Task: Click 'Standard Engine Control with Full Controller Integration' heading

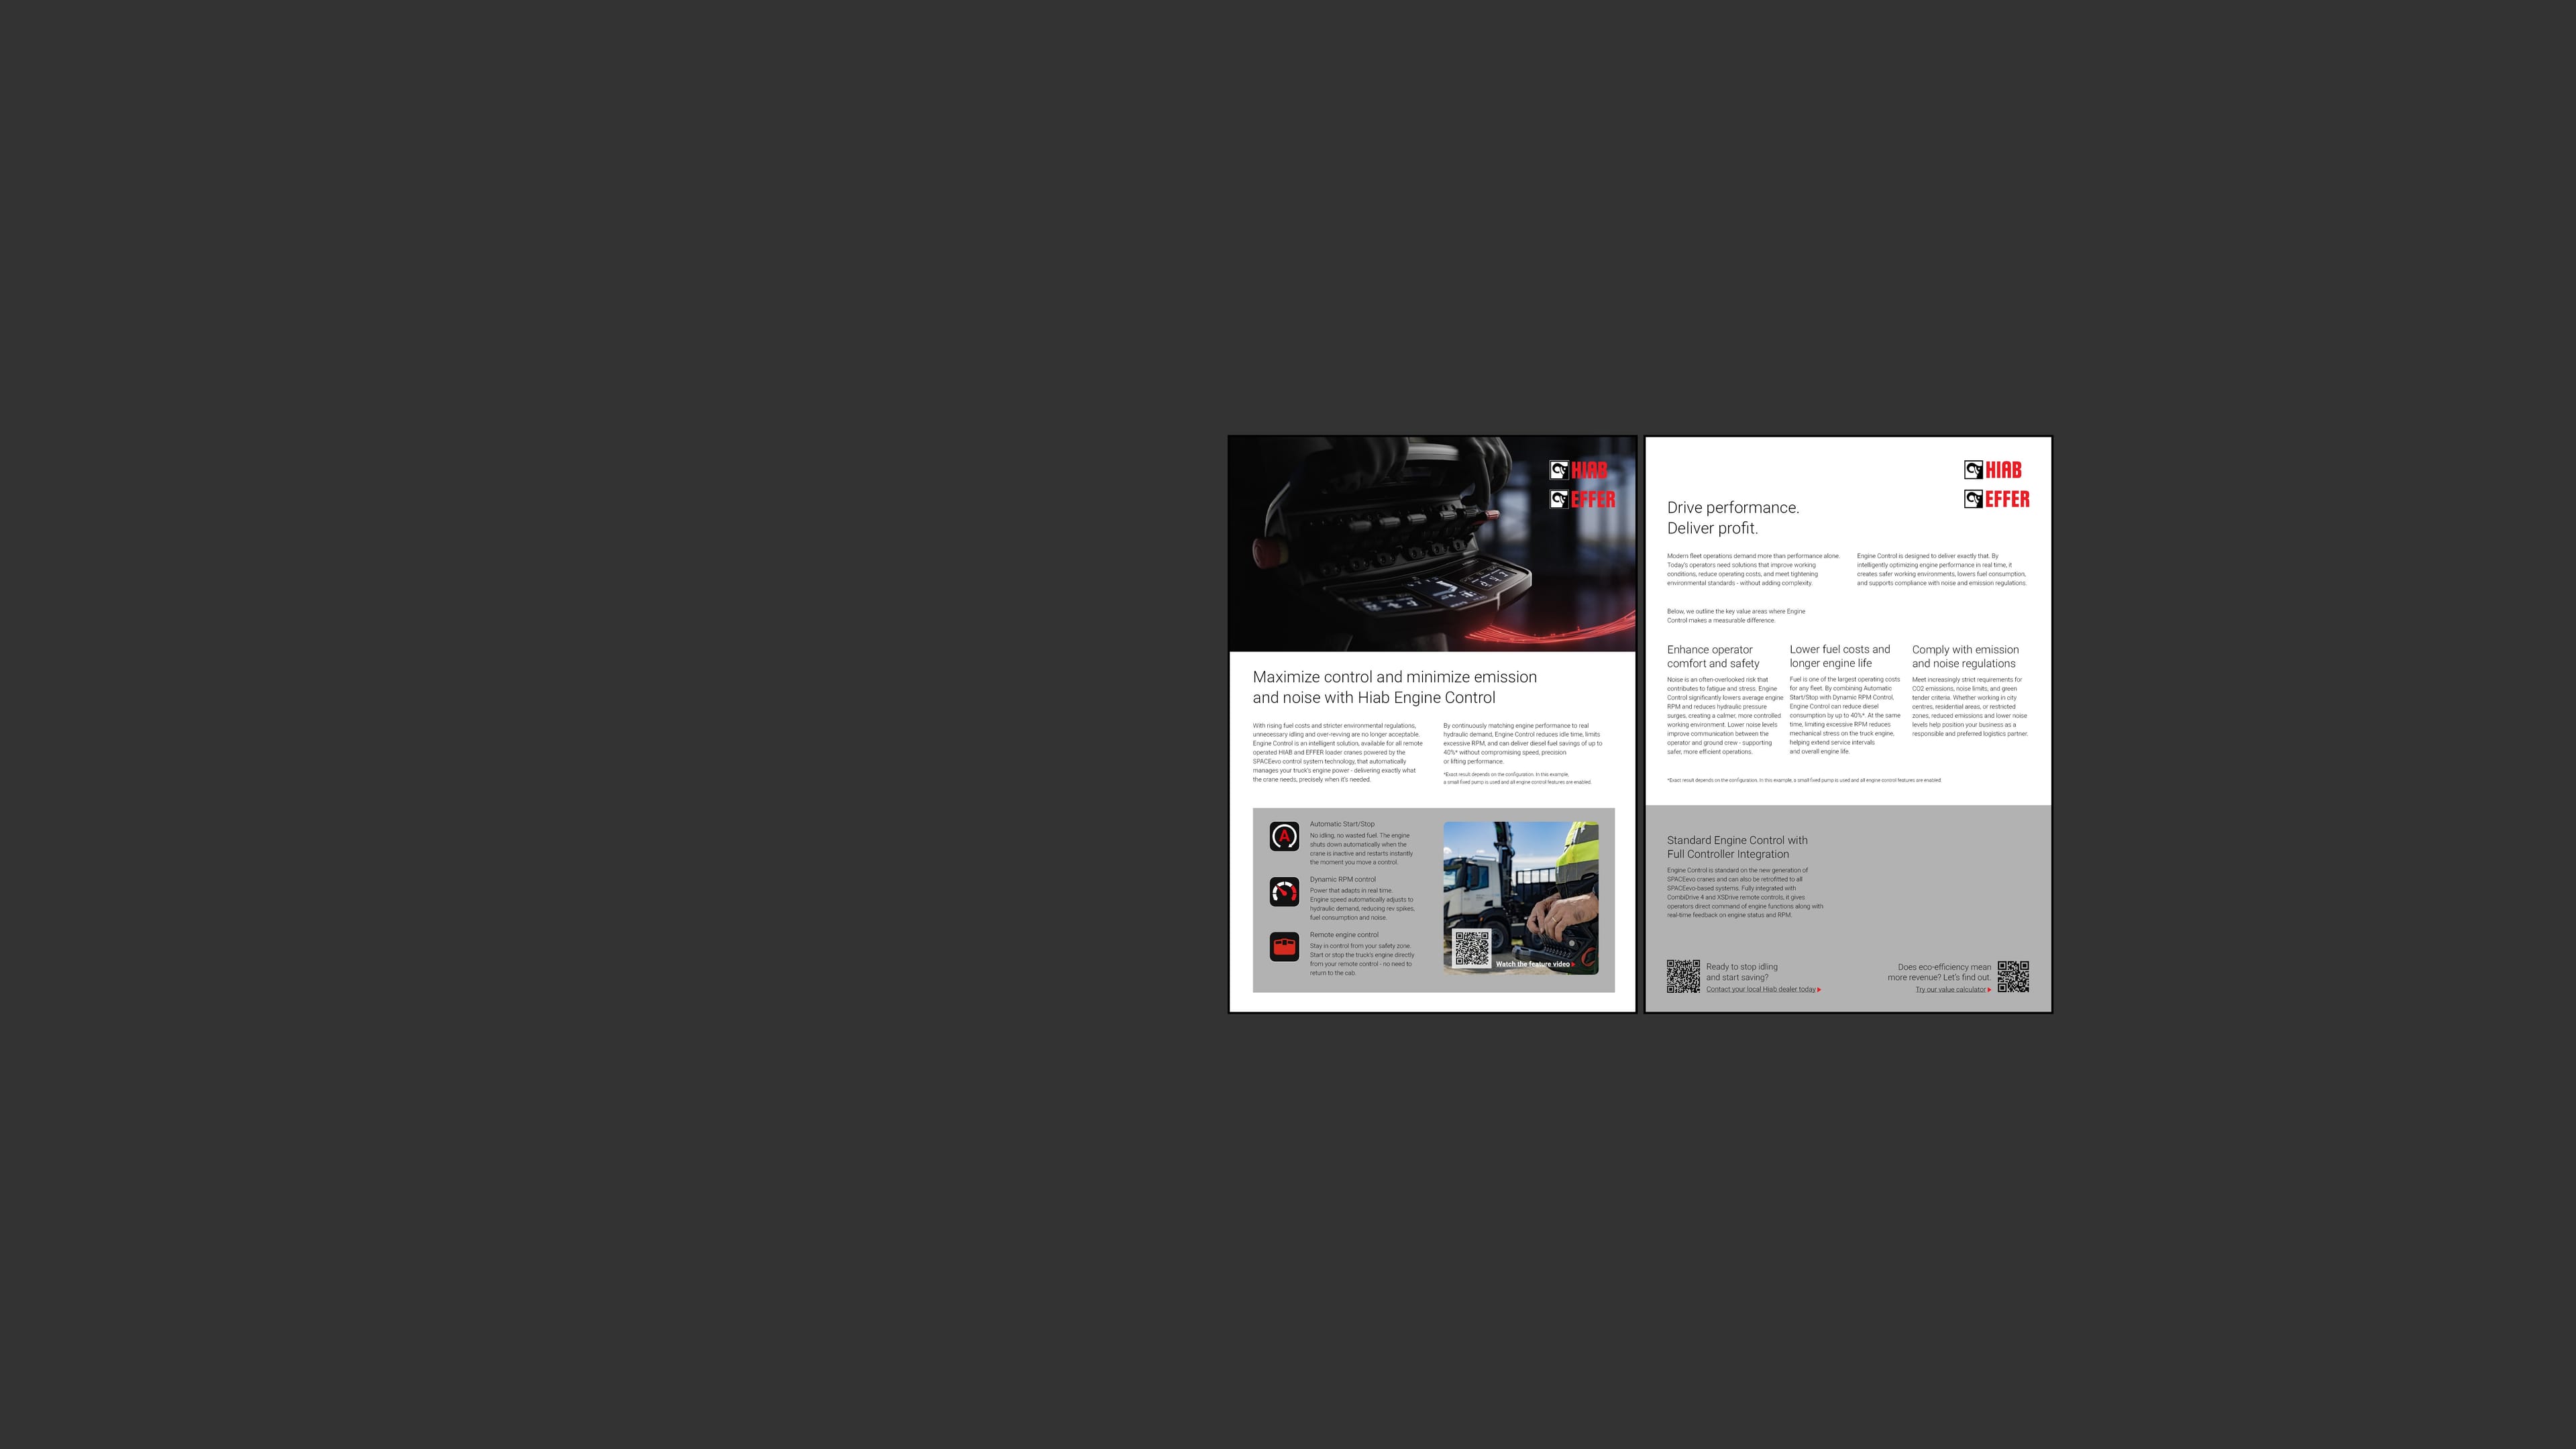Action: point(1737,847)
